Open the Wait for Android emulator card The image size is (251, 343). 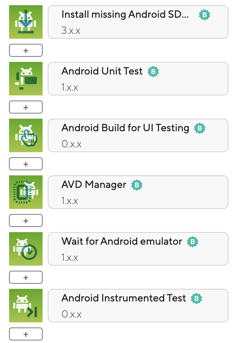[138, 249]
